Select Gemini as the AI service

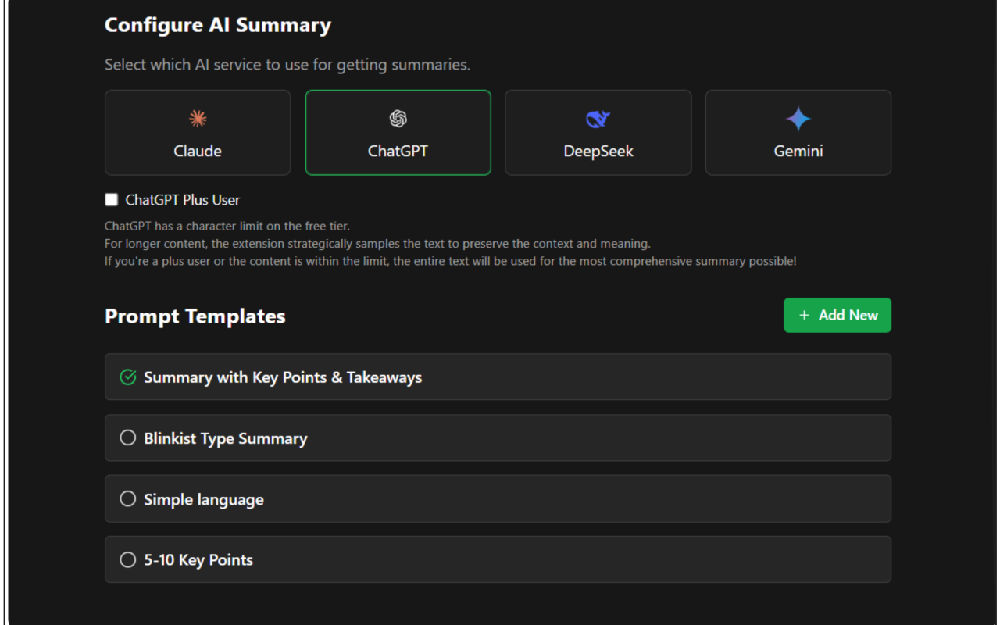click(798, 132)
